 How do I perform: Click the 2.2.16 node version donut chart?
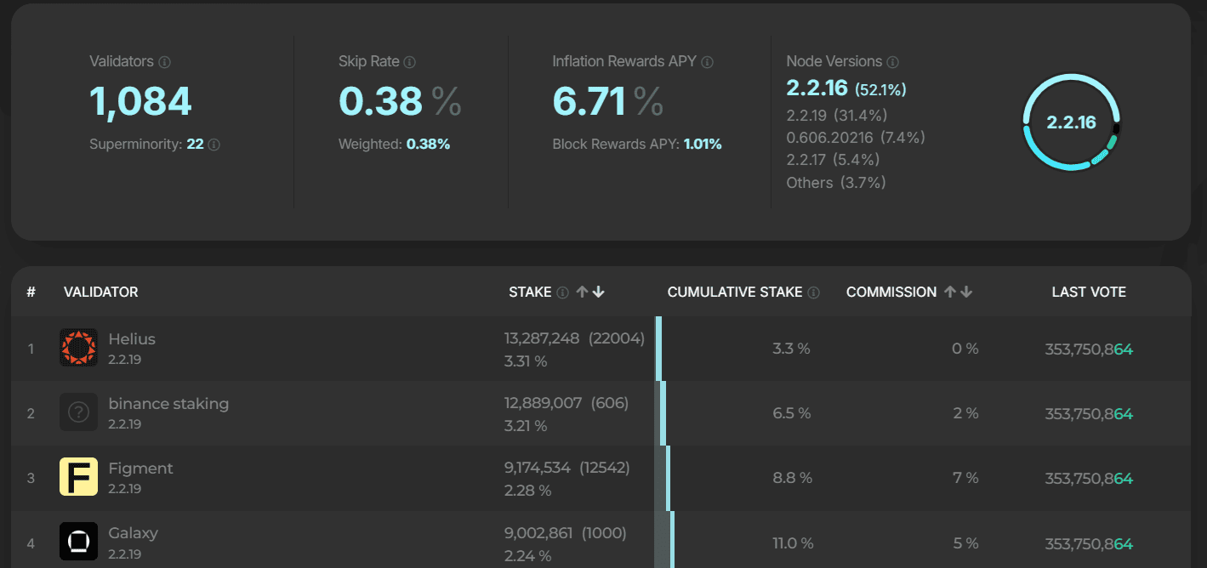[1071, 122]
